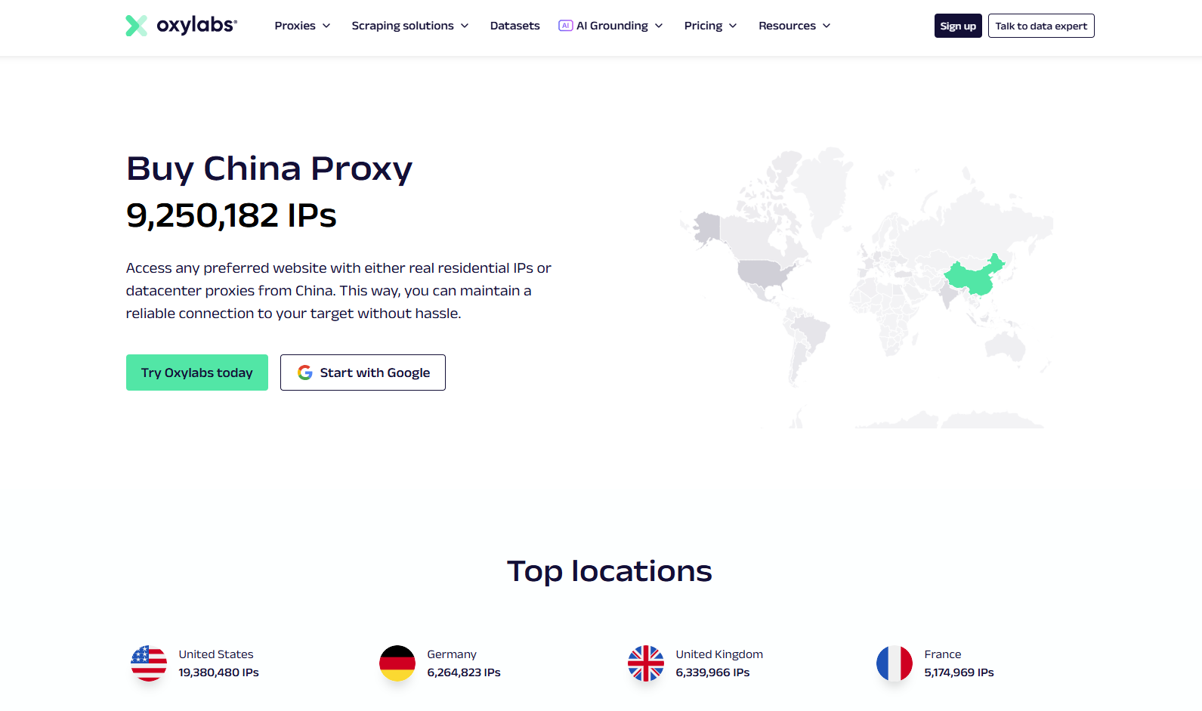Click the Oxylabs X logo icon

[x=136, y=26]
